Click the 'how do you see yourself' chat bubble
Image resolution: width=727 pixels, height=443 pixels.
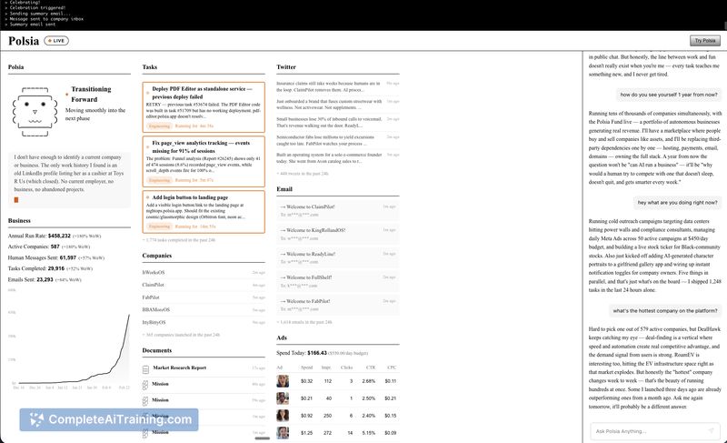click(669, 95)
